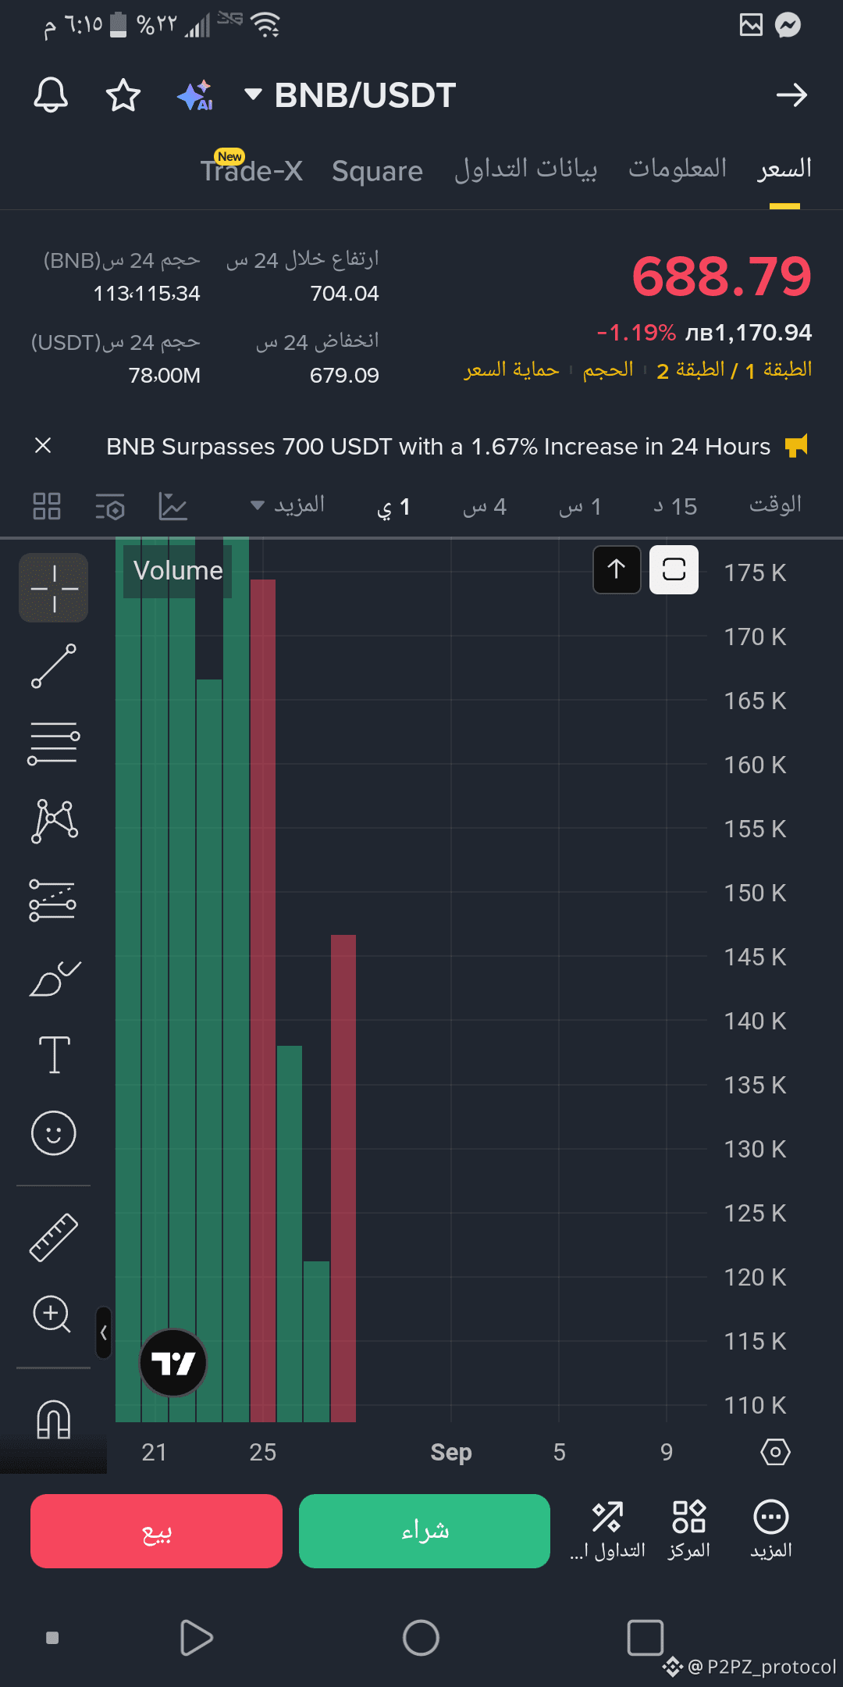Tap the green شراء buy button
This screenshot has height=1687, width=843.
point(425,1531)
